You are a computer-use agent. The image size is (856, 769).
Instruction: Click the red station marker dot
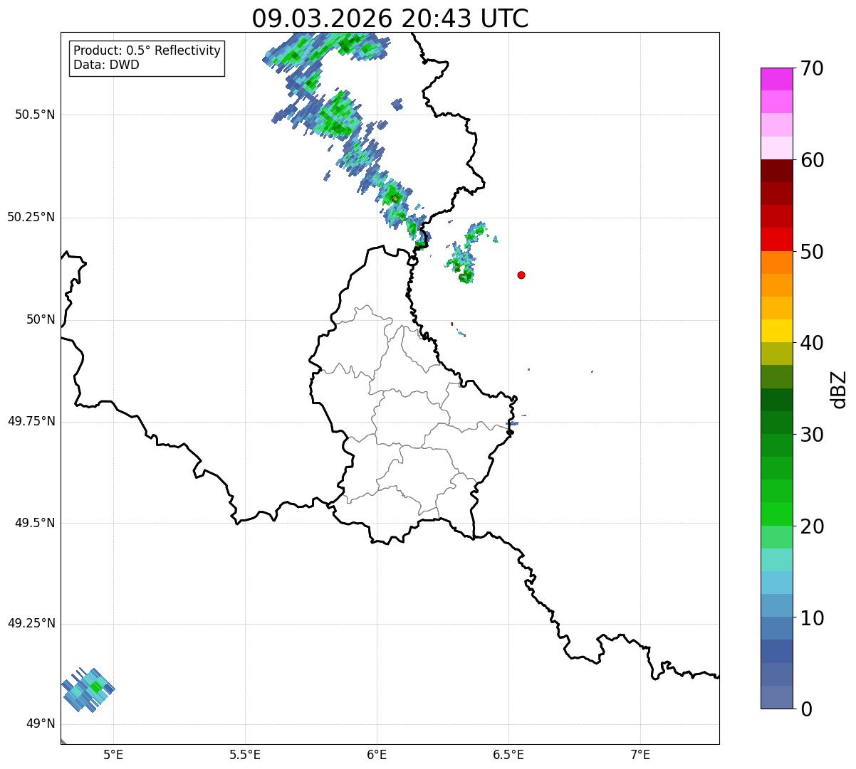[x=521, y=275]
